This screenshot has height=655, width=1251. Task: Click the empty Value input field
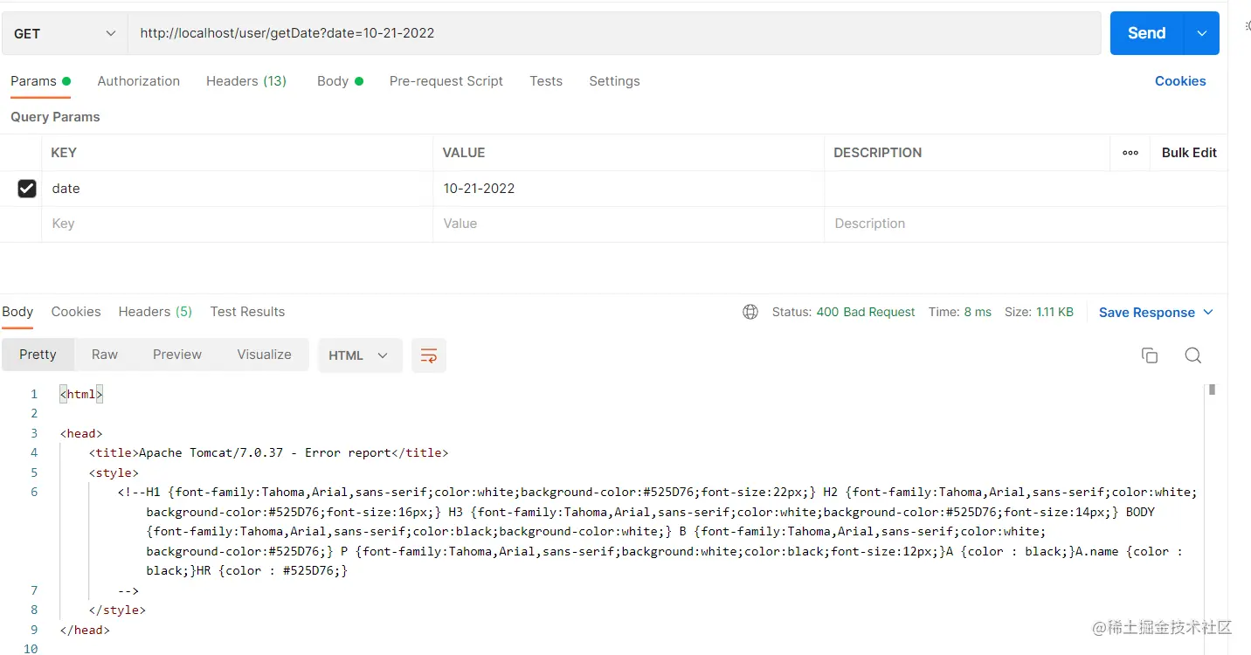tap(628, 224)
